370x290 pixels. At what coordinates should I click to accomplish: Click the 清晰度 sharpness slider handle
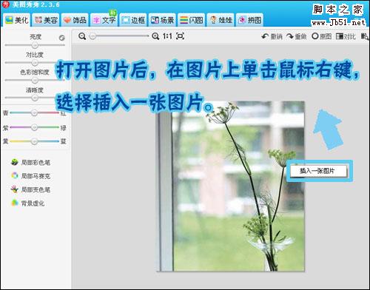coord(35,98)
